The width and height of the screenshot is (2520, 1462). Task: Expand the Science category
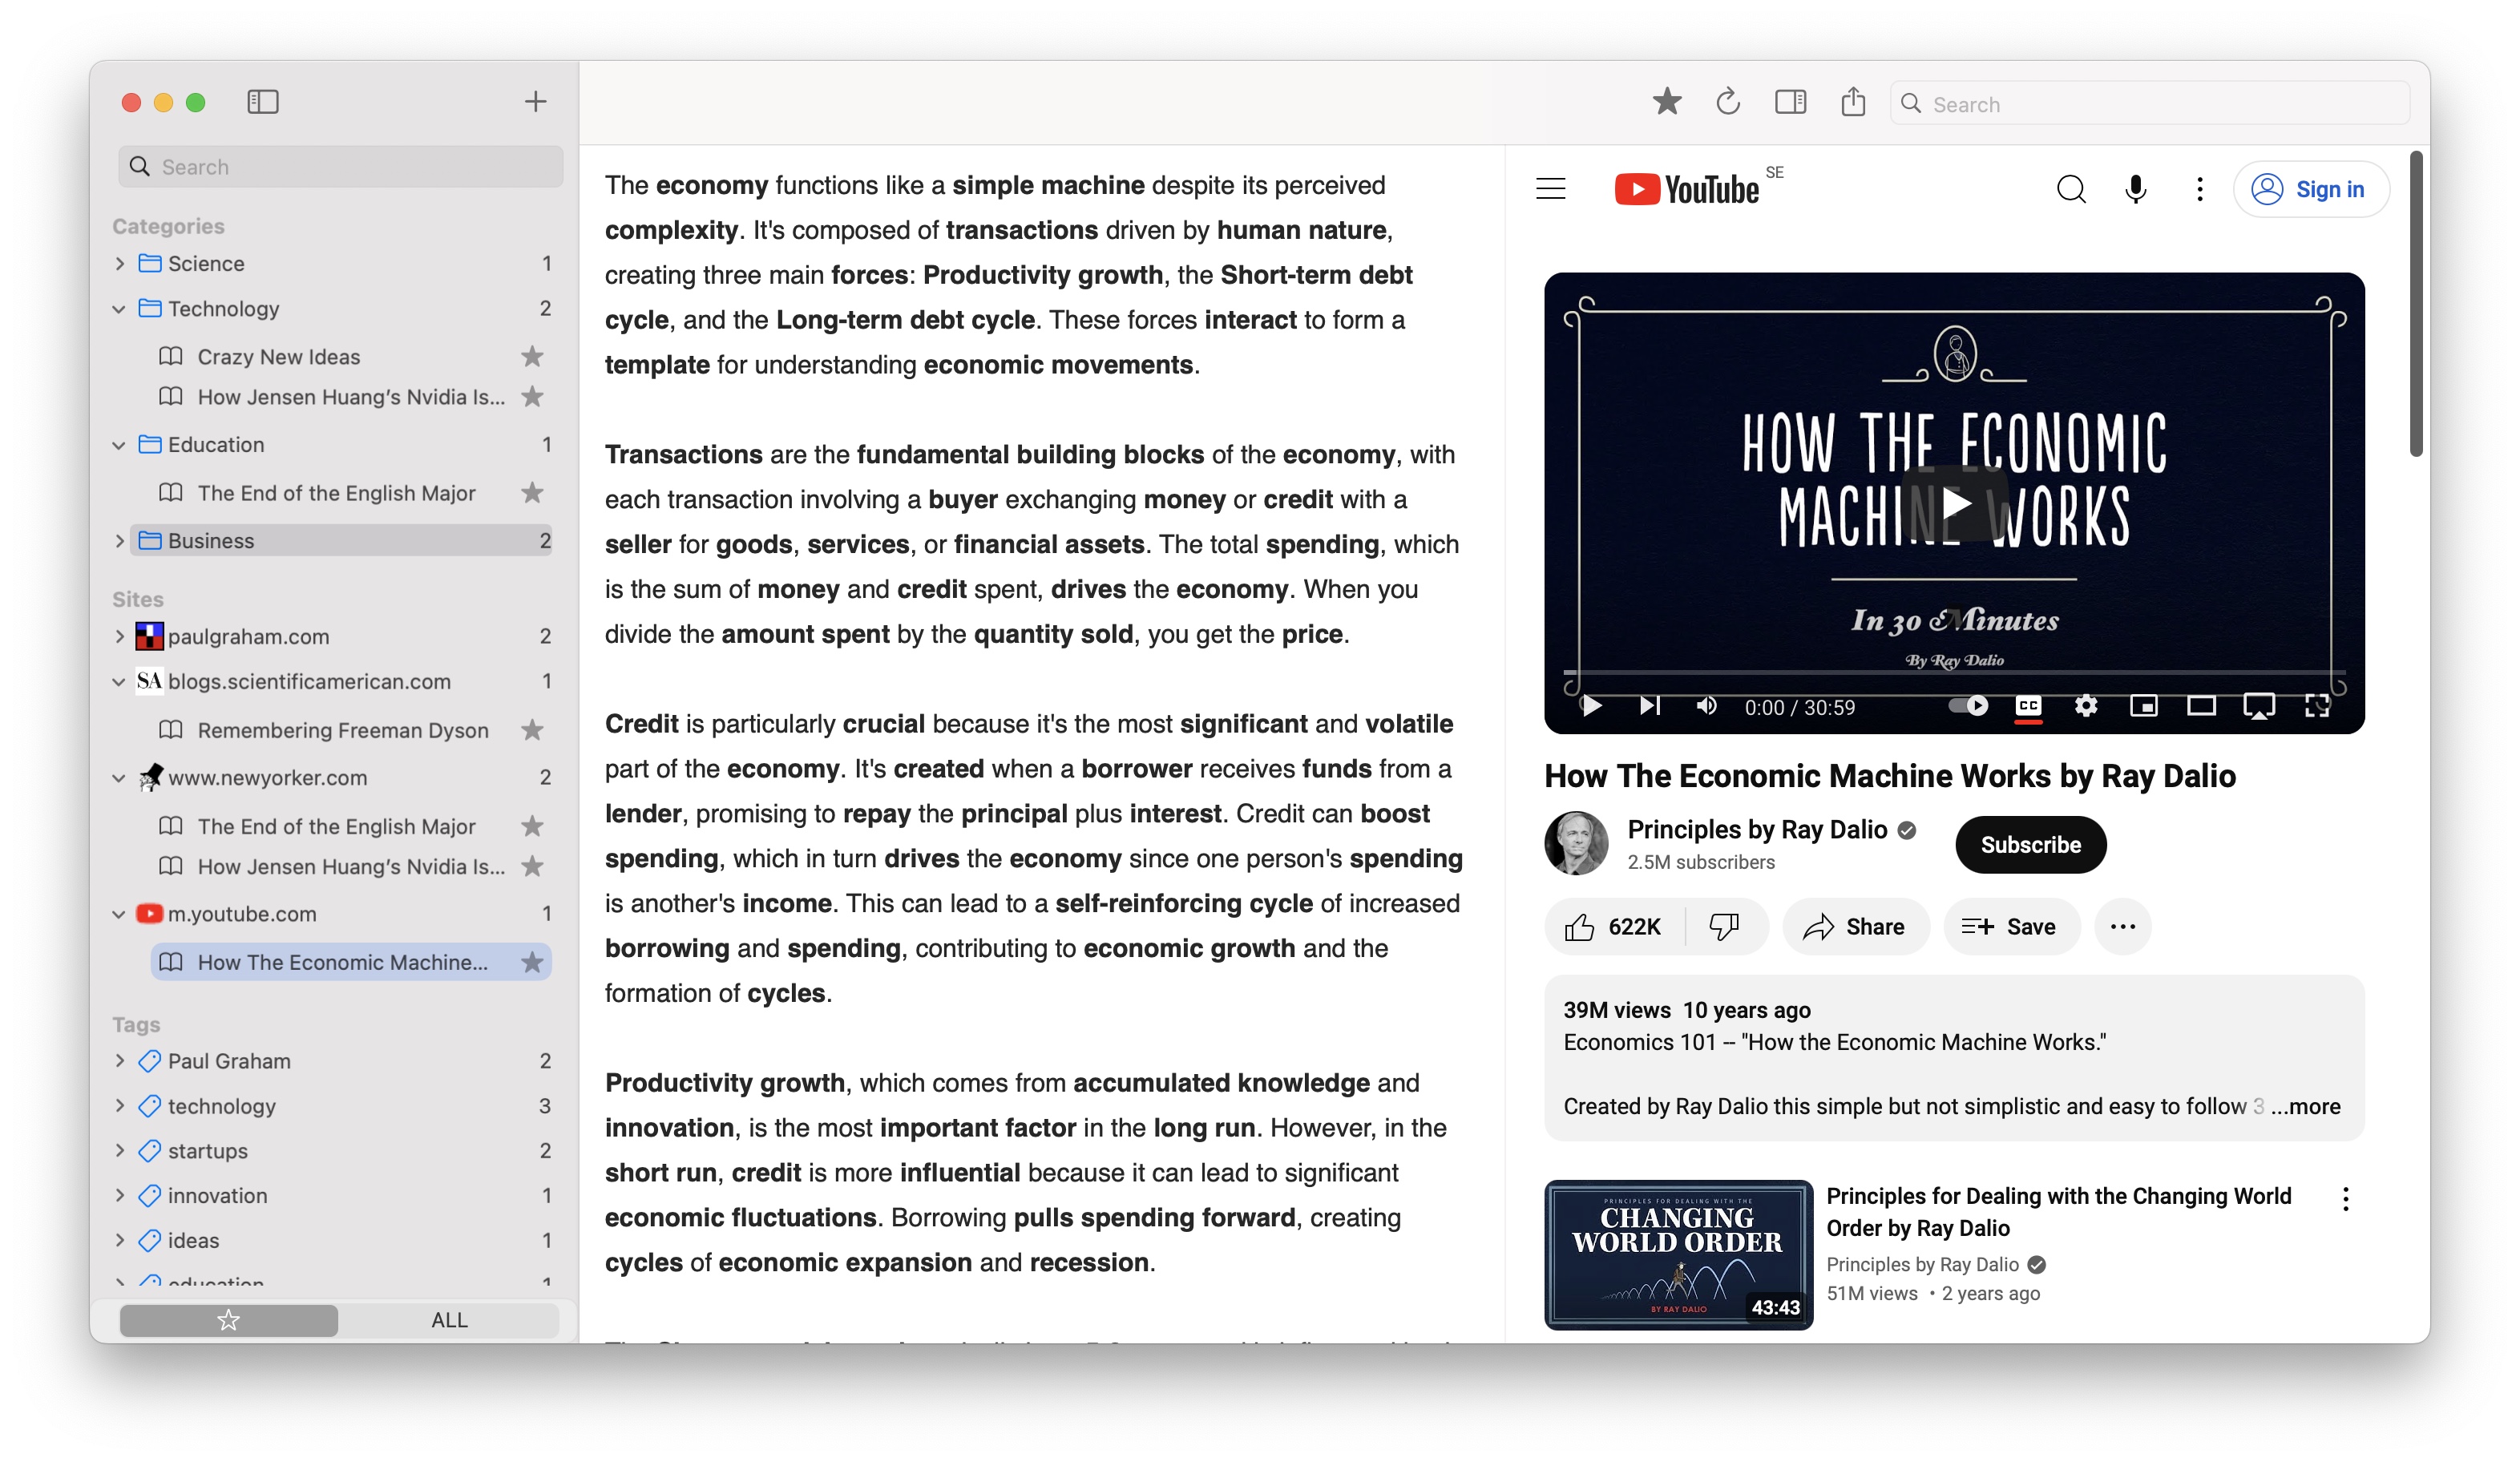point(119,263)
